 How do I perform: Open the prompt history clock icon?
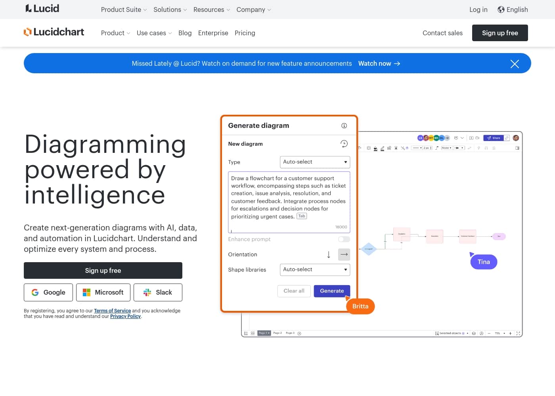344,144
